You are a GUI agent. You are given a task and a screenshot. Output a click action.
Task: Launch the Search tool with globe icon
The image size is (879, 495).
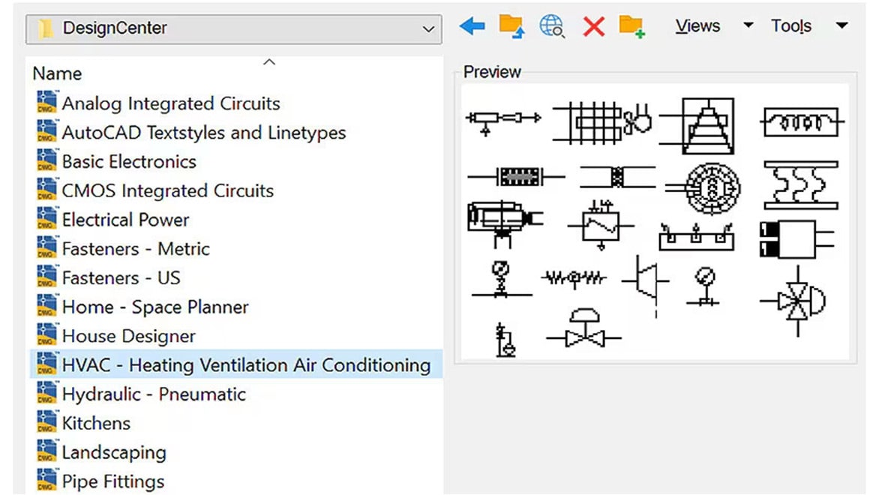pos(552,25)
